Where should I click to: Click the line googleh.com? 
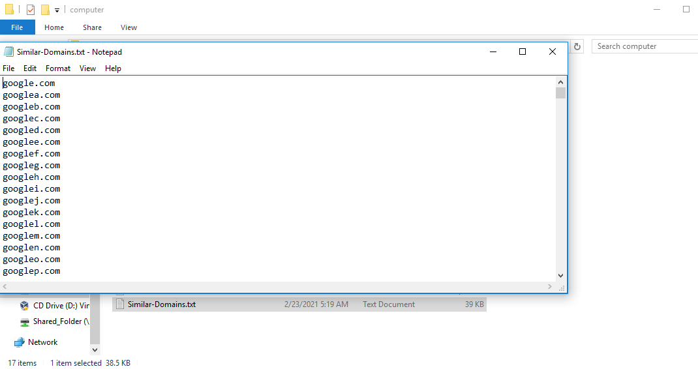coord(31,177)
